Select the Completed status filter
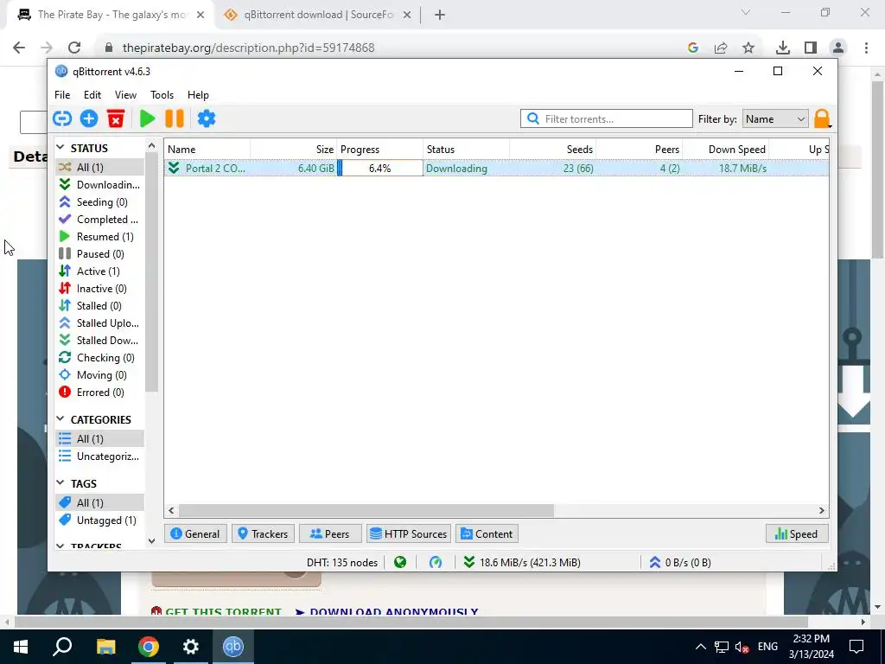Viewport: 885px width, 664px height. [99, 219]
